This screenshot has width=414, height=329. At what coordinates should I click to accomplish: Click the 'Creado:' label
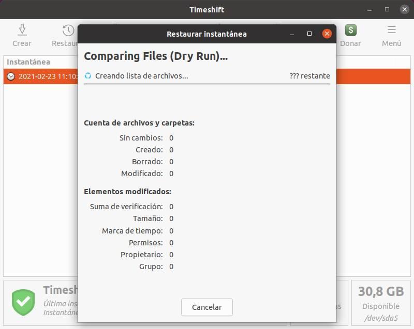[x=149, y=150]
